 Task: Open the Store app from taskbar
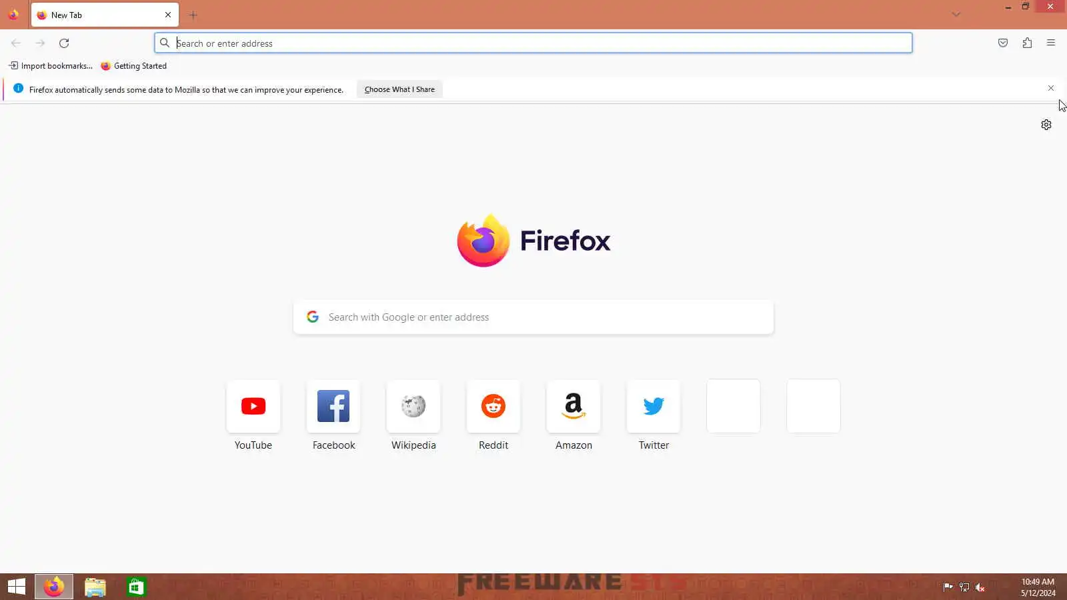[x=136, y=587]
